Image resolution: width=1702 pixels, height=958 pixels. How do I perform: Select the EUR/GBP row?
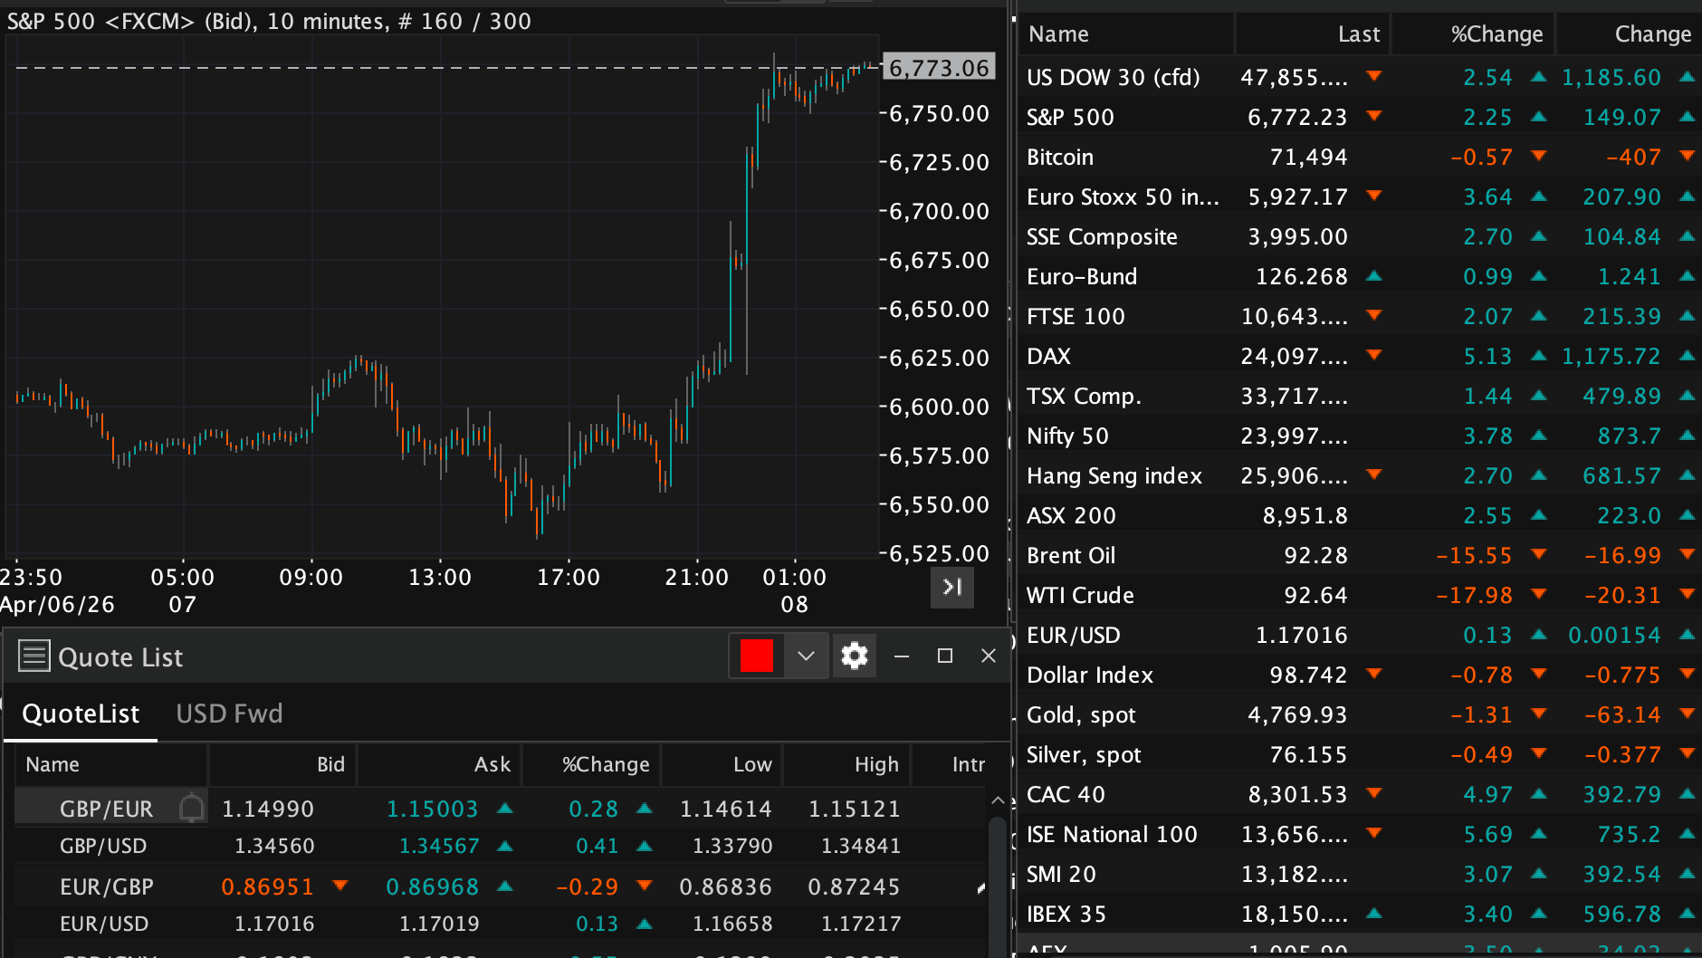coord(500,886)
